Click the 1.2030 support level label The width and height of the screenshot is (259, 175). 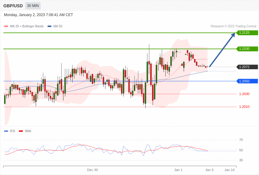point(244,94)
